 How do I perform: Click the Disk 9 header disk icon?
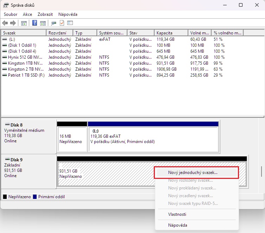[7, 159]
